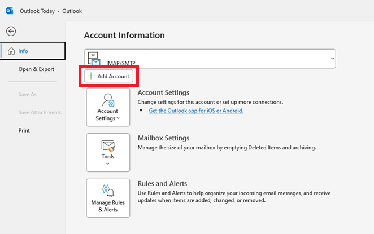
Task: Choose Save Attachments in the sidebar
Action: (x=40, y=112)
